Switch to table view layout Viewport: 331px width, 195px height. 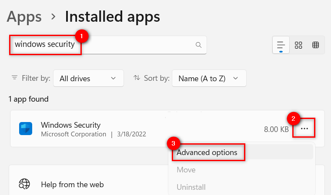[316, 45]
